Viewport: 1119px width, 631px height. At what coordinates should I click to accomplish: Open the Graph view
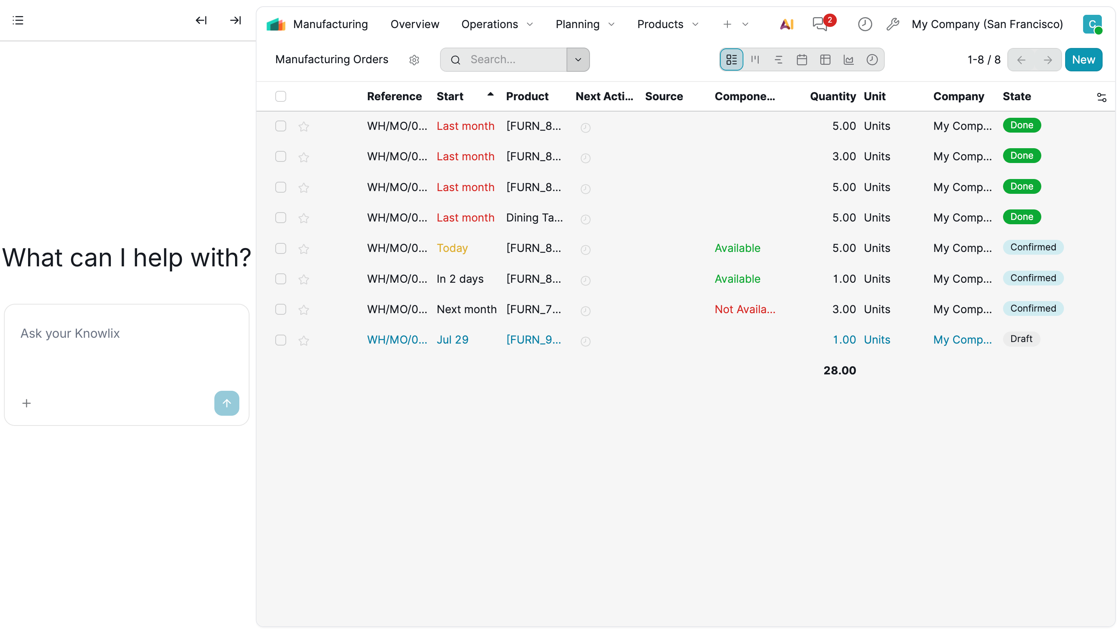[x=848, y=59]
